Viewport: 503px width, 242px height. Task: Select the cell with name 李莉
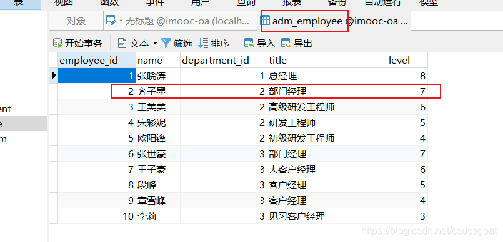158,216
